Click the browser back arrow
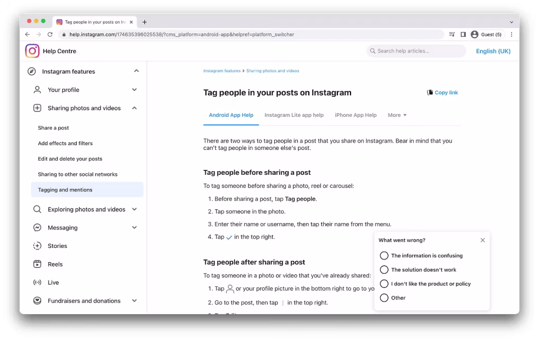 pos(27,34)
